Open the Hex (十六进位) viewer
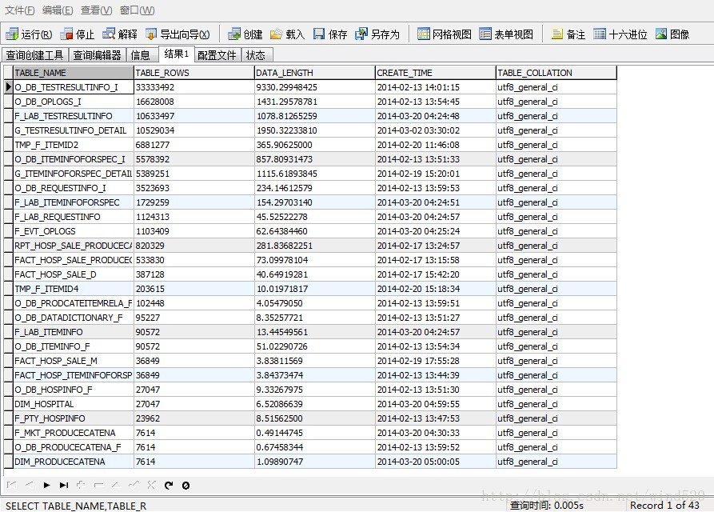 [x=620, y=34]
